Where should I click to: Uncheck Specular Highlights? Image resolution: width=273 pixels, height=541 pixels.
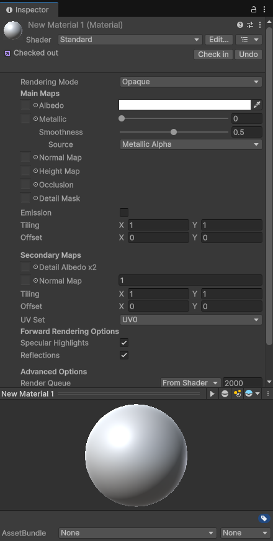pos(124,343)
